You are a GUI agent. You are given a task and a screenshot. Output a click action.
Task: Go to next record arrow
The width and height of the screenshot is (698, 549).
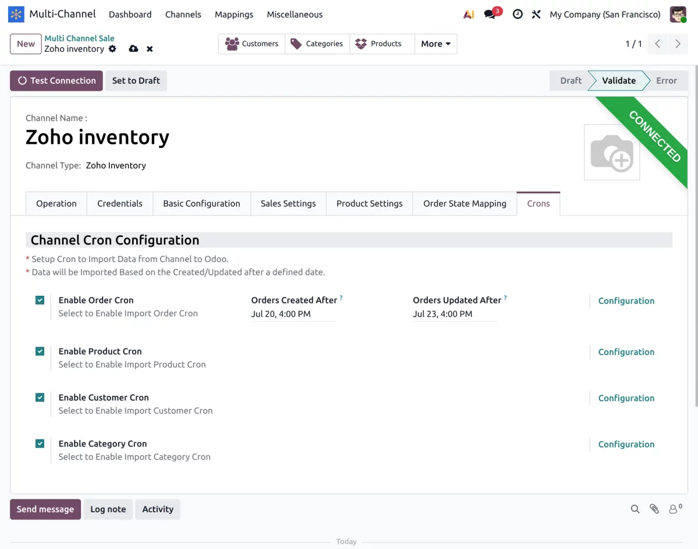click(678, 44)
